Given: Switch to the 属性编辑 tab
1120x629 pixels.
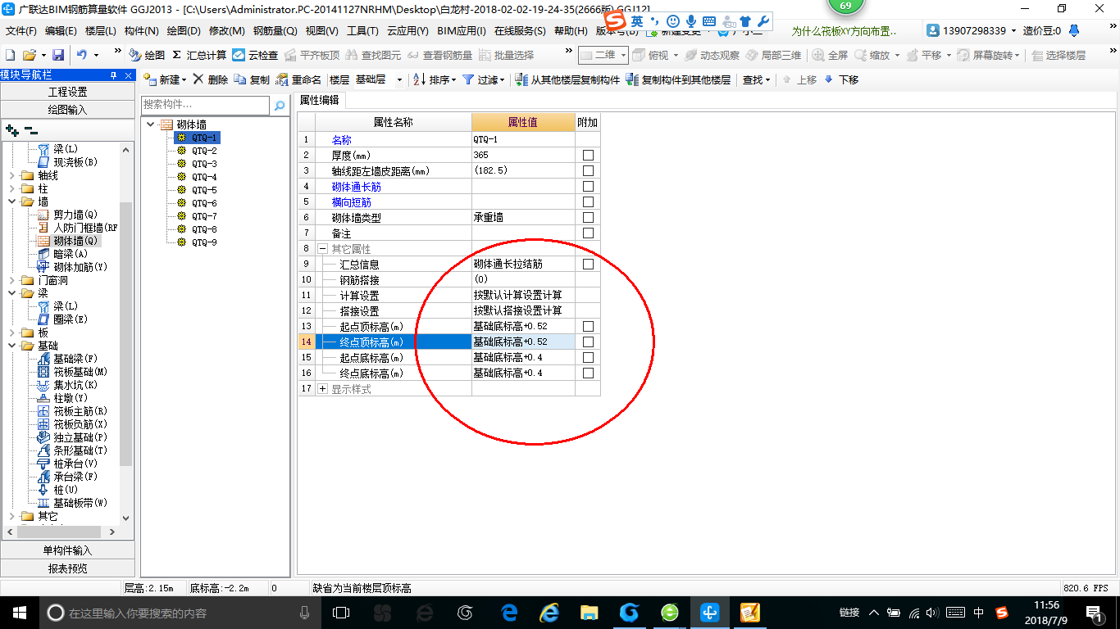Looking at the screenshot, I should [x=319, y=100].
